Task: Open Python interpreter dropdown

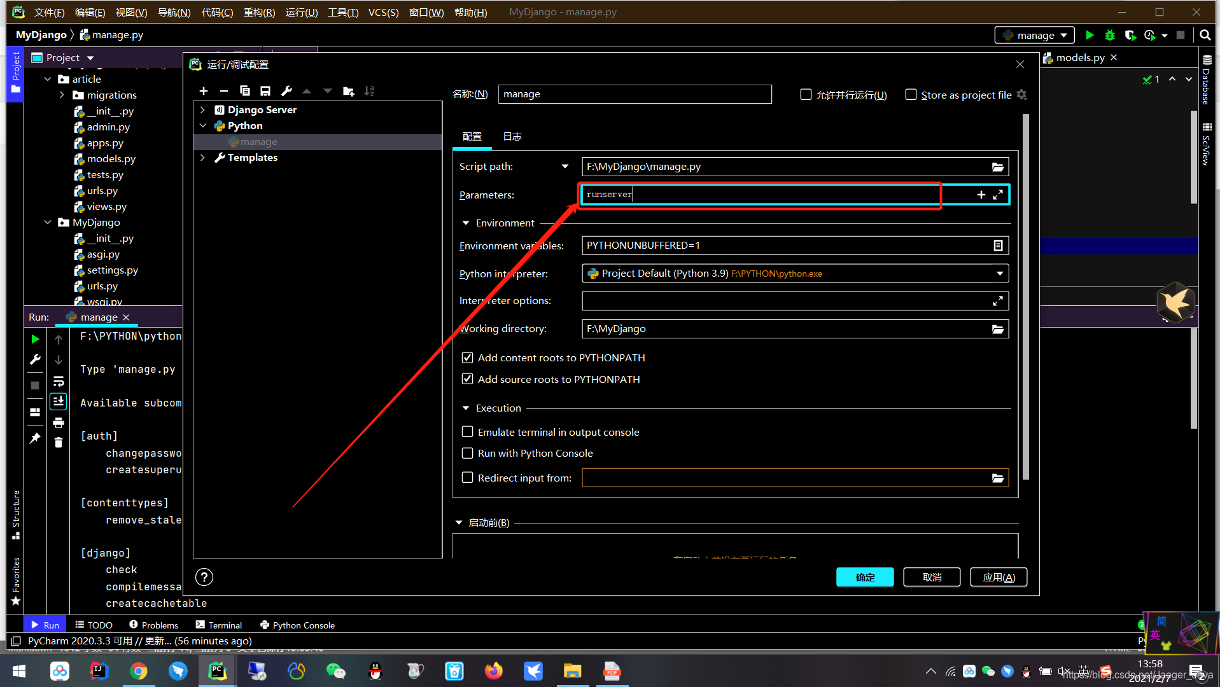Action: (x=1000, y=274)
